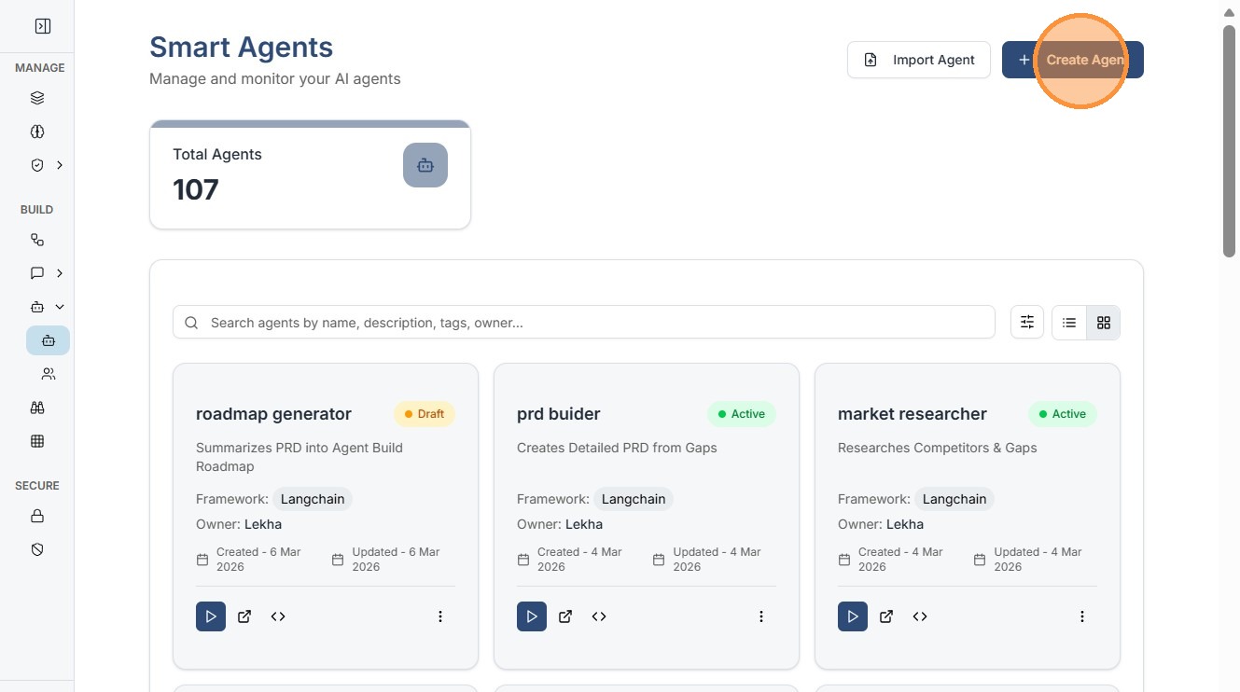The height and width of the screenshot is (692, 1240).
Task: Open prd buider in new window
Action: (565, 616)
